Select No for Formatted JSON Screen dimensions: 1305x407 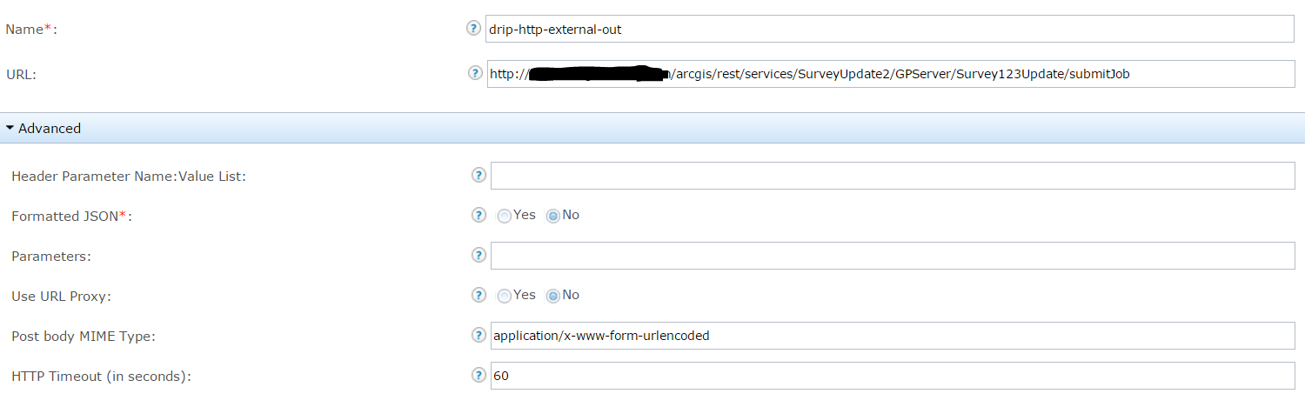(552, 216)
